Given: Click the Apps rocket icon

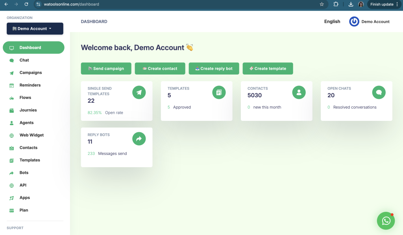Looking at the screenshot, I should (11, 198).
